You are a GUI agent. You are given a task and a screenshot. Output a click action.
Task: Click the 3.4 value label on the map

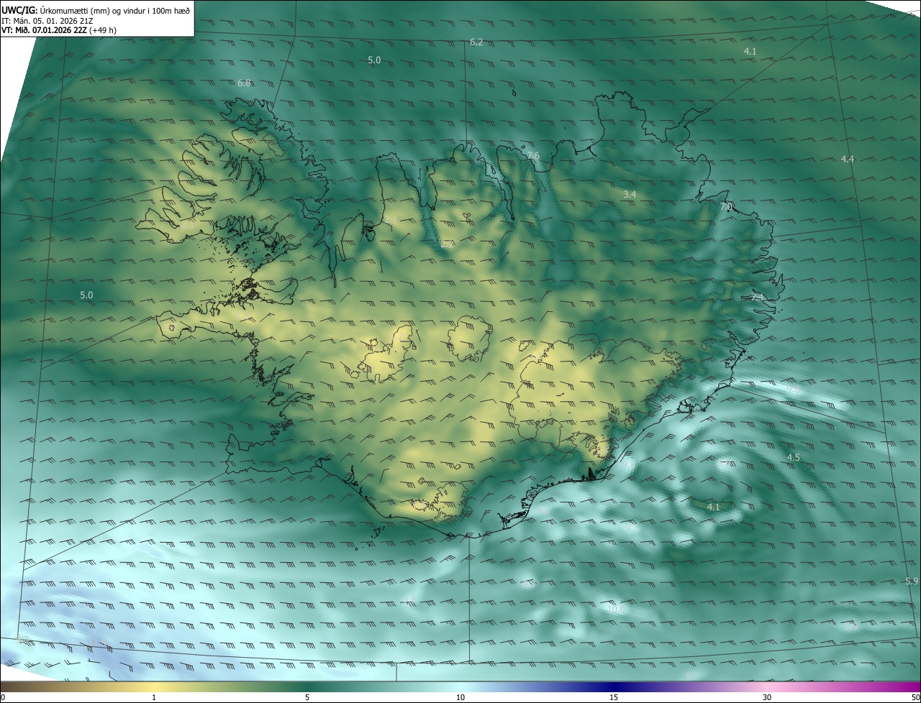pos(630,195)
